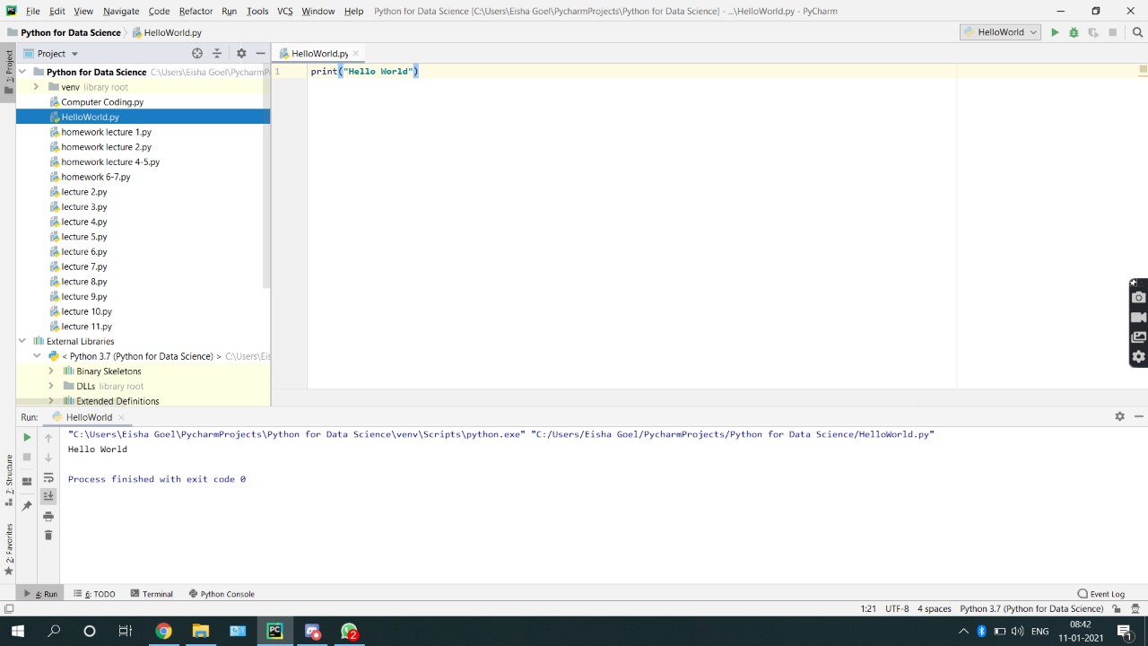The height and width of the screenshot is (646, 1148).
Task: Run HelloWorld from the top toolbar
Action: click(1055, 32)
